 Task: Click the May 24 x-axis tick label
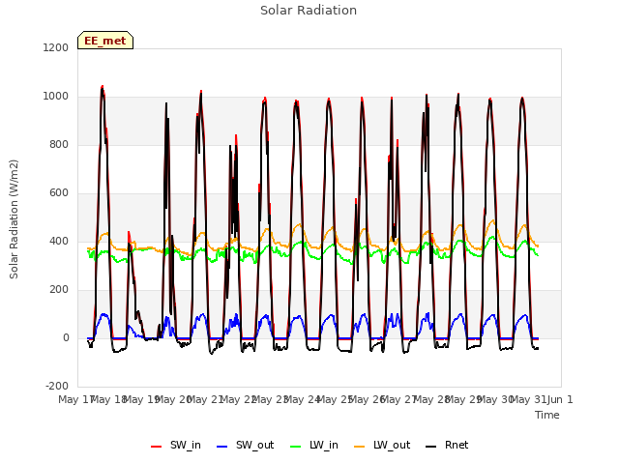click(x=302, y=399)
